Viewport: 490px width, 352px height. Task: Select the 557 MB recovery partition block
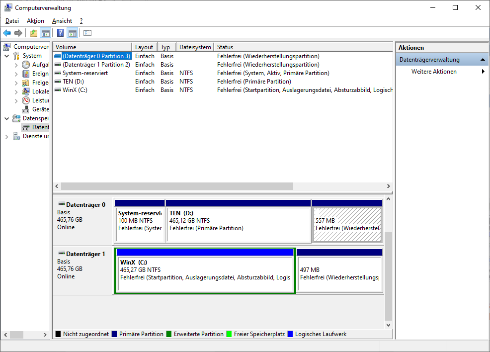(x=347, y=221)
